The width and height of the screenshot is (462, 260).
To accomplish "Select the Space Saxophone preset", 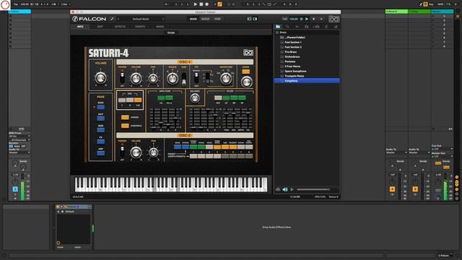I will click(295, 71).
